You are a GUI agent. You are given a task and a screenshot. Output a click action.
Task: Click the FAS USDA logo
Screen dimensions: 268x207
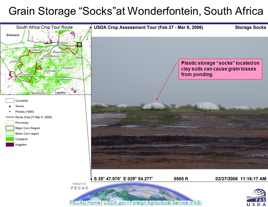tap(256, 197)
